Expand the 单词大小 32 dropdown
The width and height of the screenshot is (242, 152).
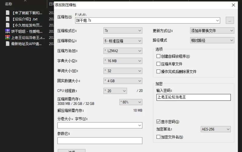[123, 71]
